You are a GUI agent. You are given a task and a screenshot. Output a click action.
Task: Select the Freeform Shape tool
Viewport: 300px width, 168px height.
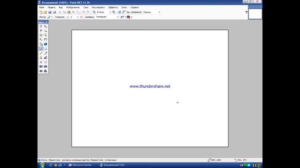point(45,71)
